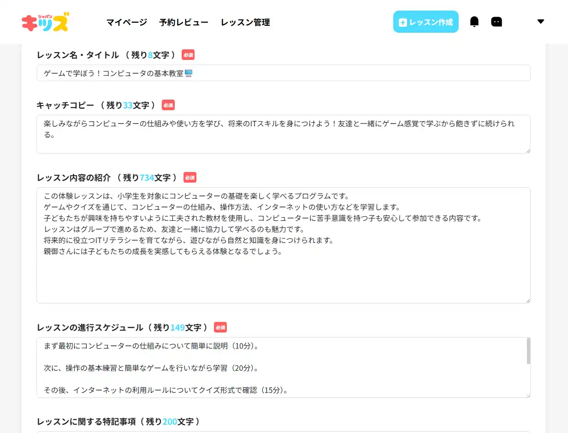Screen dimensions: 568x433
Task: Focus the レッスン名・タイトル input field
Action: click(283, 73)
